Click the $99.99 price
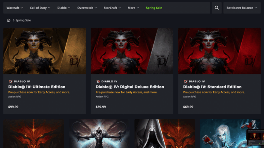The width and height of the screenshot is (264, 148). [x=13, y=107]
